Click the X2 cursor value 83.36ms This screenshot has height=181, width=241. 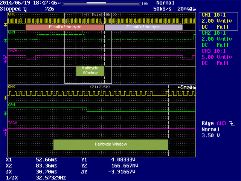tap(46, 166)
